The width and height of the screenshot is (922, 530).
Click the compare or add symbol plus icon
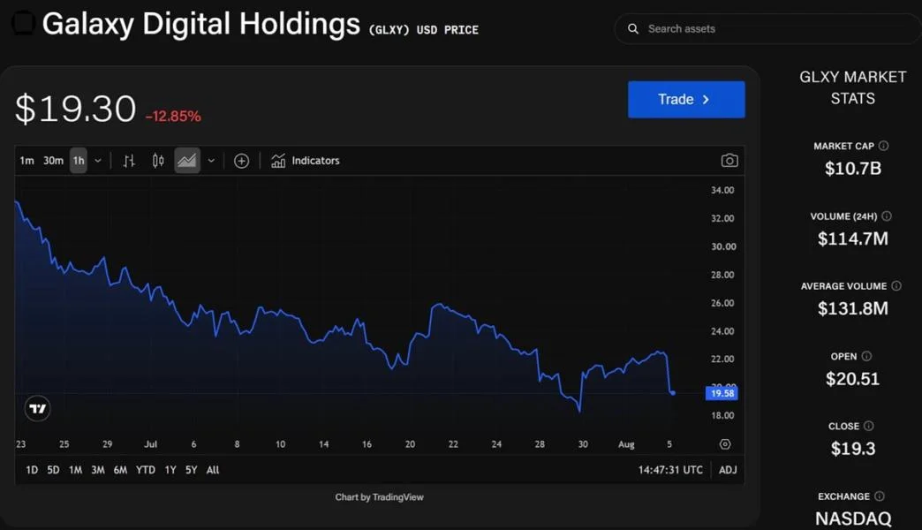pyautogui.click(x=241, y=161)
